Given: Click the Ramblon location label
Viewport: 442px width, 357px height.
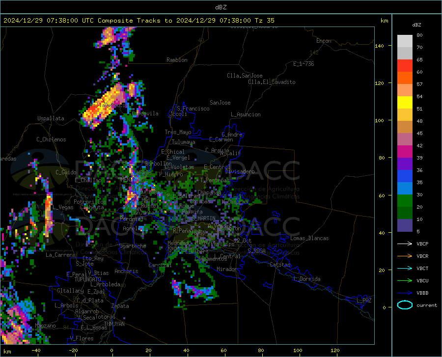Looking at the screenshot, I should tap(177, 60).
